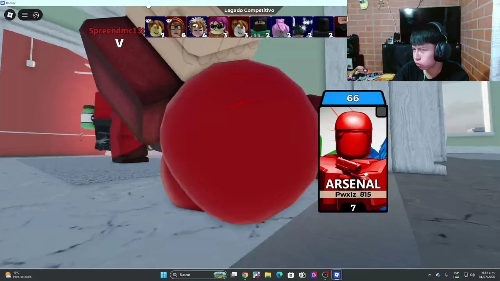Click the Legado Competitivo banner
This screenshot has height=281, width=500.
tap(249, 10)
